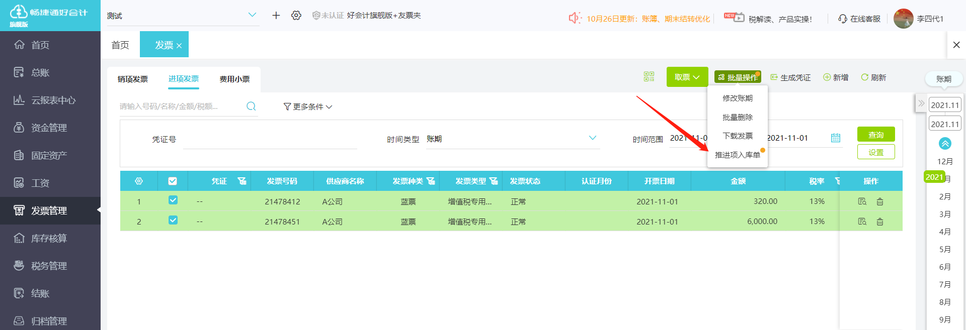Delete invoice 21478412 with trash icon
Image resolution: width=966 pixels, height=330 pixels.
pos(880,201)
